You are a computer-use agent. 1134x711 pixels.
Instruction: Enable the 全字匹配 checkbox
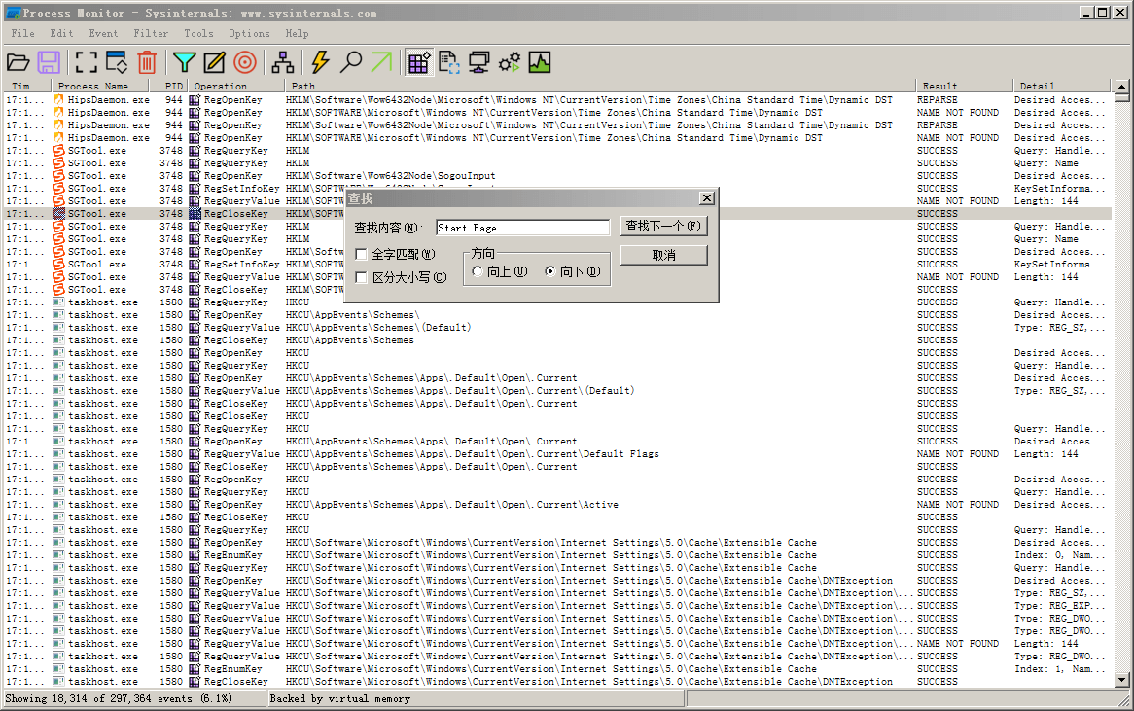click(x=362, y=255)
